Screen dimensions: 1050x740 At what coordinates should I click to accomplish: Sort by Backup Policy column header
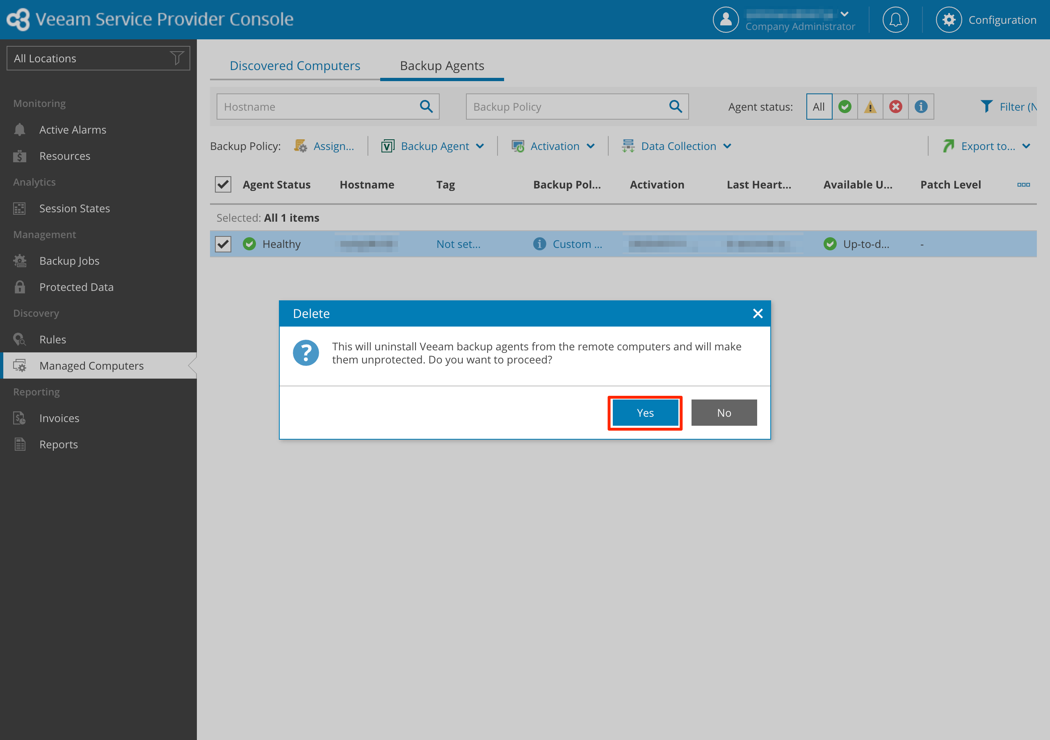tap(566, 184)
